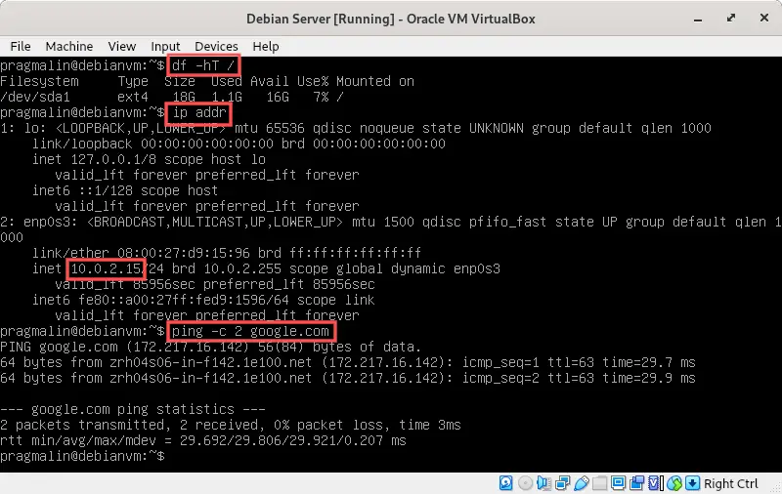Screen dimensions: 782x494
Task: Click the 'valid_lft 85956sec' text
Action: click(x=125, y=284)
